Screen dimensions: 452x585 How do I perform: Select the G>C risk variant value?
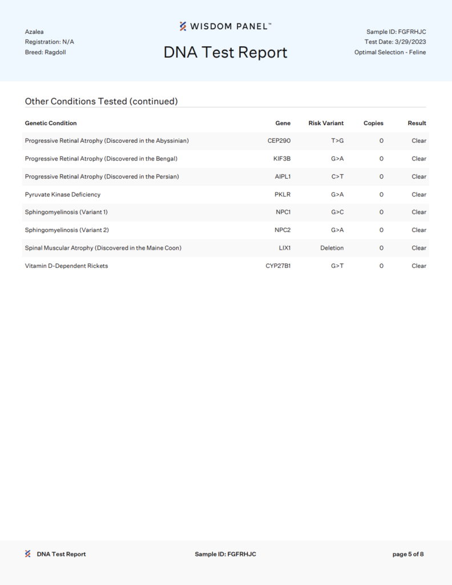[338, 212]
